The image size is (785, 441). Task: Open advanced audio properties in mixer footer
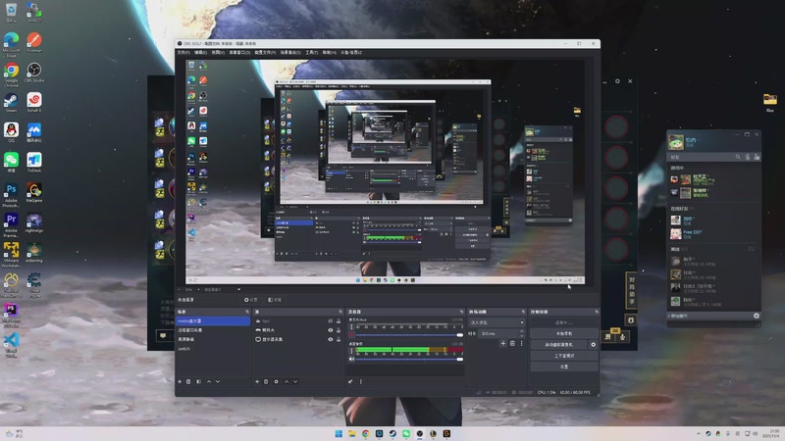350,381
